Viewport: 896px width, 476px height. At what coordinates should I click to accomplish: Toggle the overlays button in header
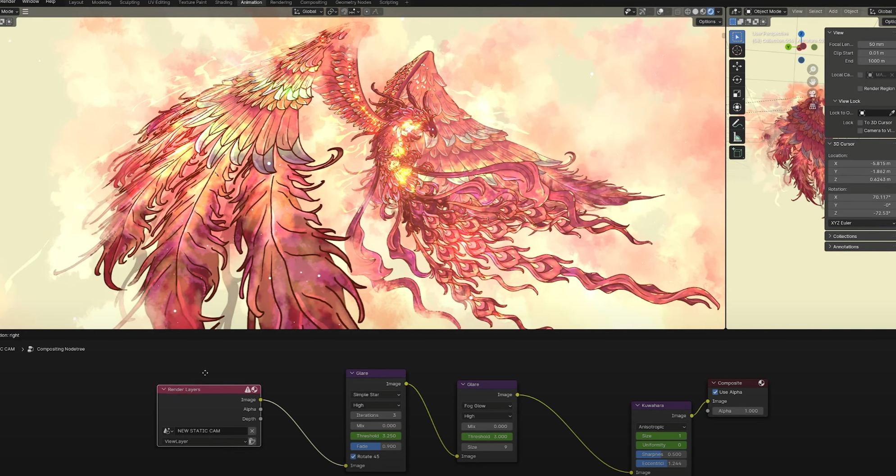(660, 12)
